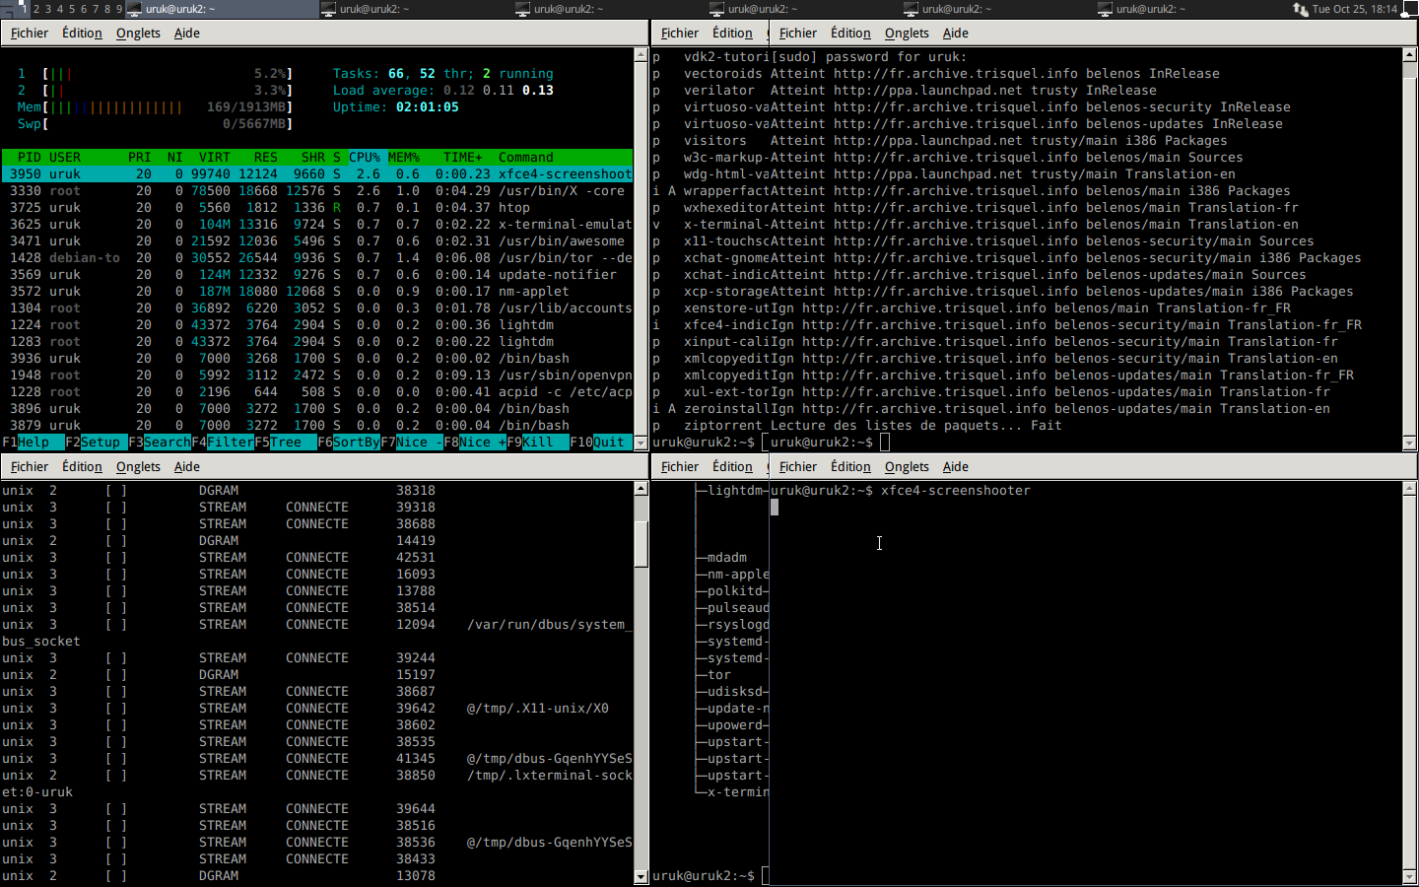
Task: Click F8 Nice + in the htop footer
Action: point(475,442)
